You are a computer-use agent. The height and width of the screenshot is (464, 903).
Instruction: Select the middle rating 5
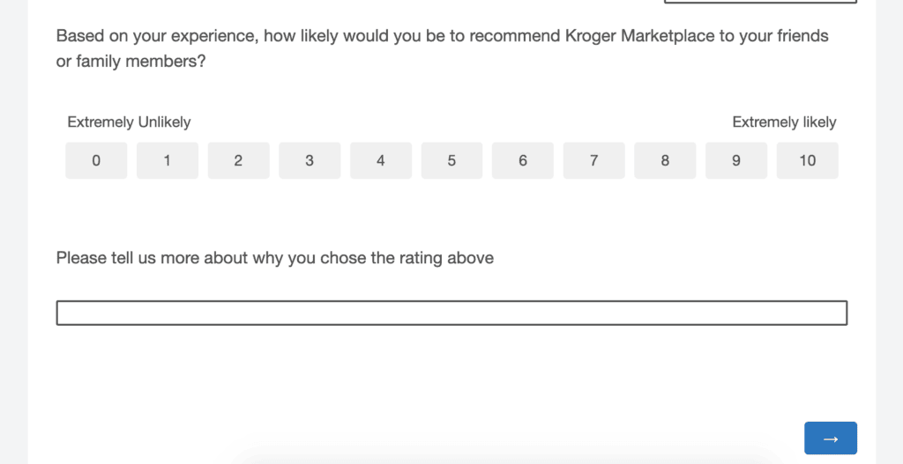(451, 160)
